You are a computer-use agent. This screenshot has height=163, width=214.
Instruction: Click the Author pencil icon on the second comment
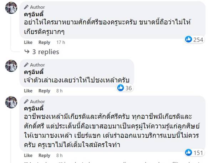[x=26, y=65]
